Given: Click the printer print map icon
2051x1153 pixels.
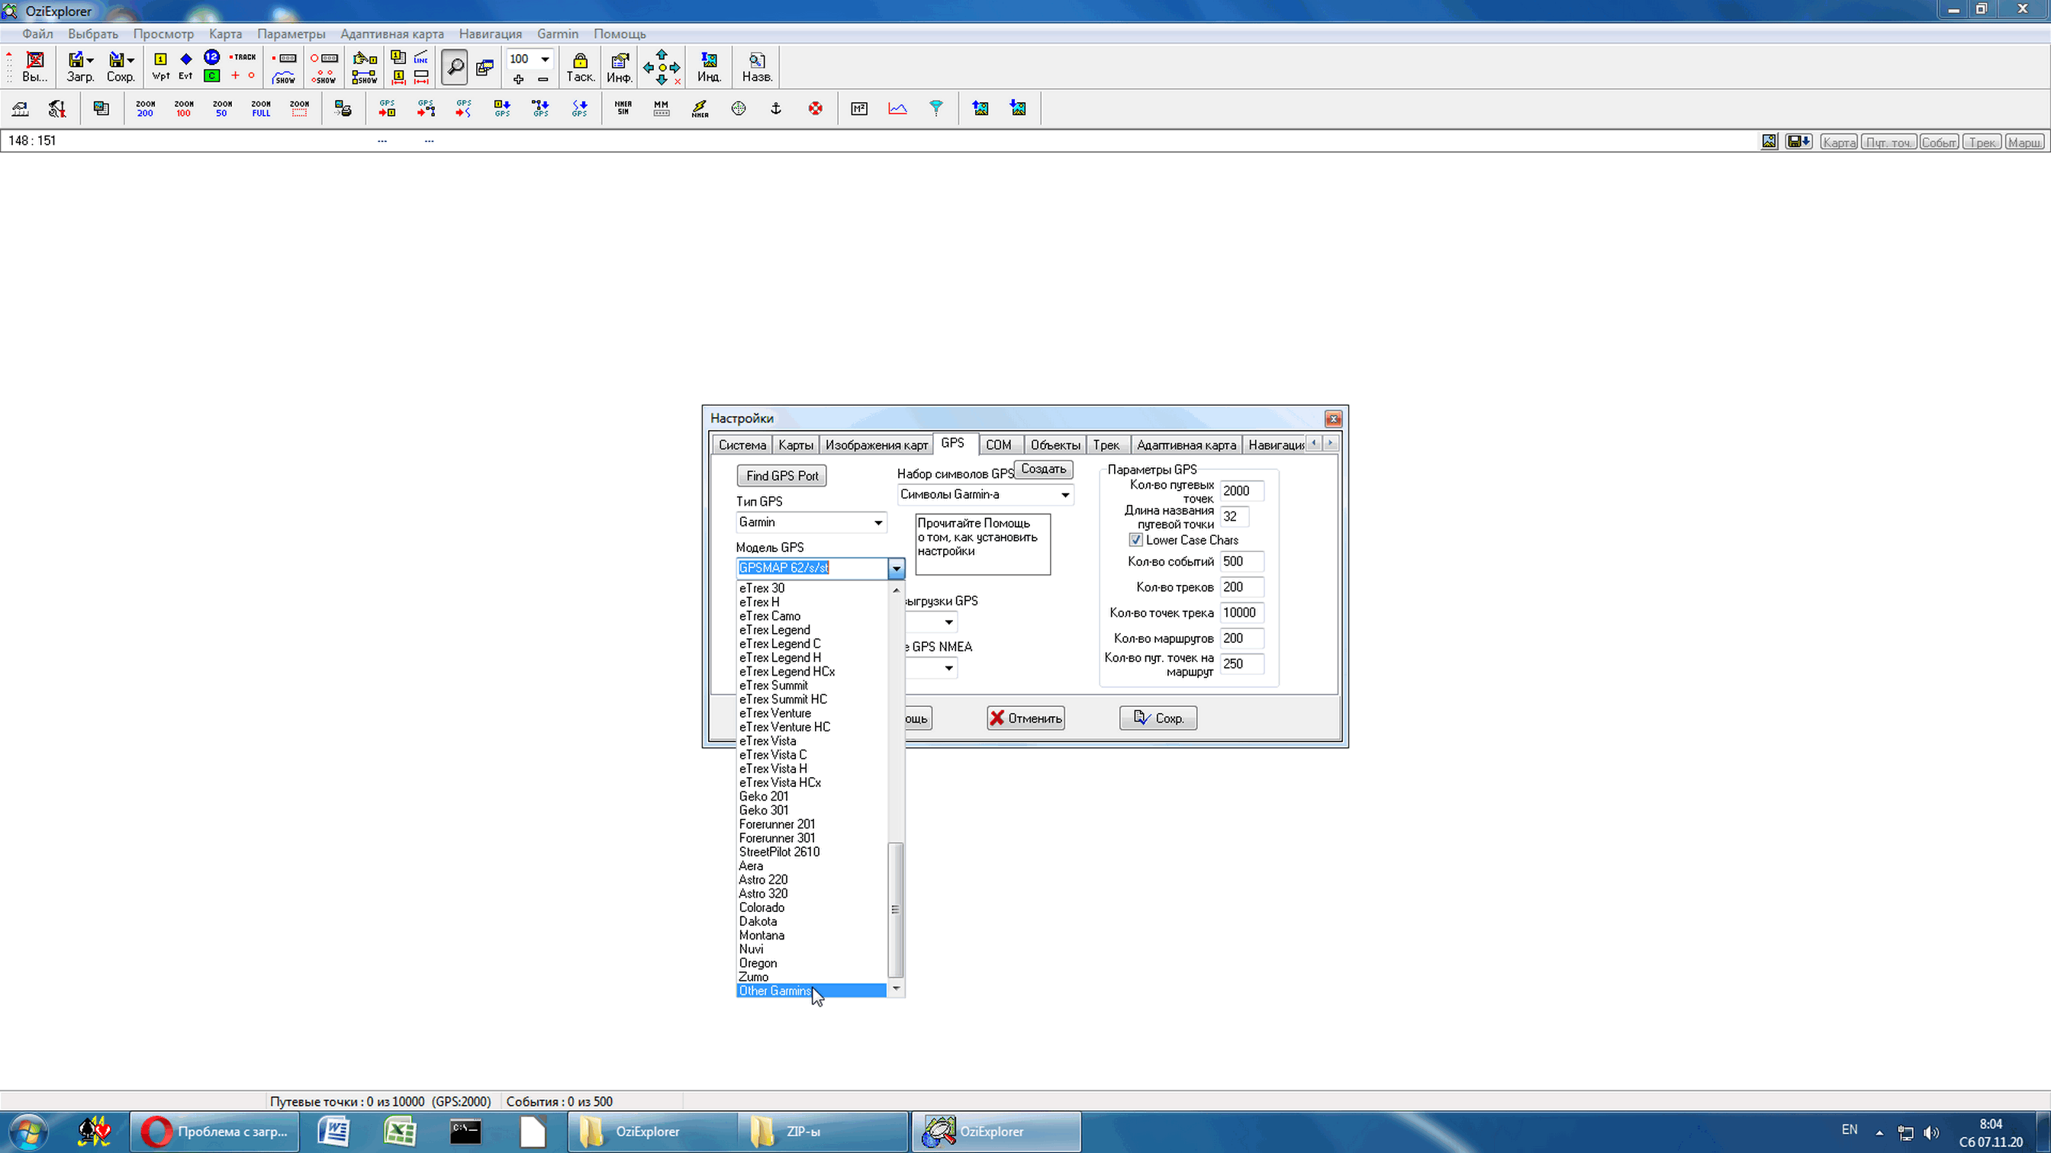Looking at the screenshot, I should click(x=343, y=108).
